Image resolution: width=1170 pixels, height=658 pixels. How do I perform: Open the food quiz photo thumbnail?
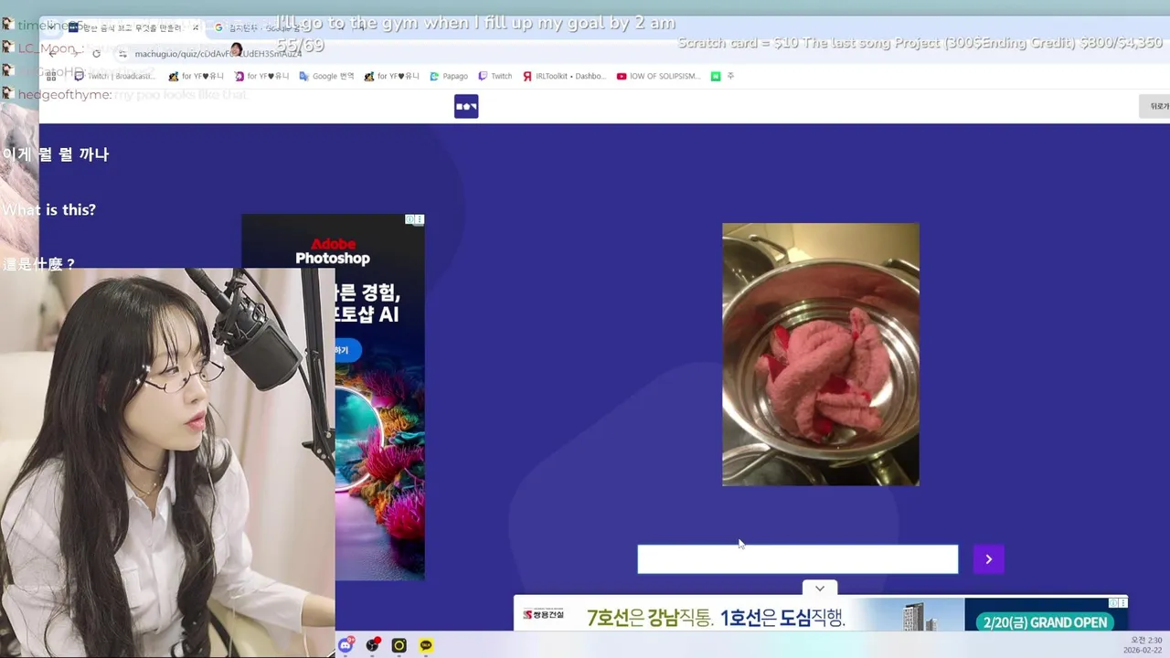pos(821,355)
